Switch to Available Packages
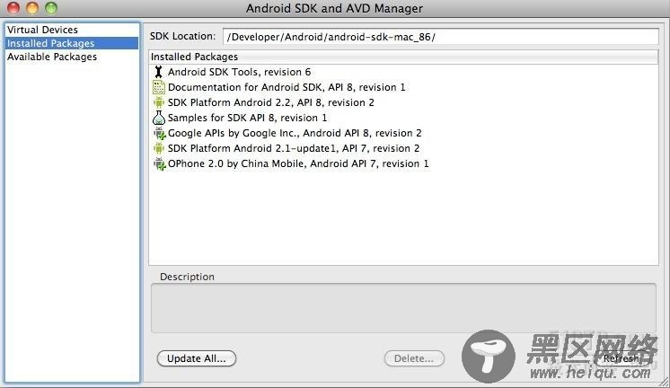 tap(72, 57)
